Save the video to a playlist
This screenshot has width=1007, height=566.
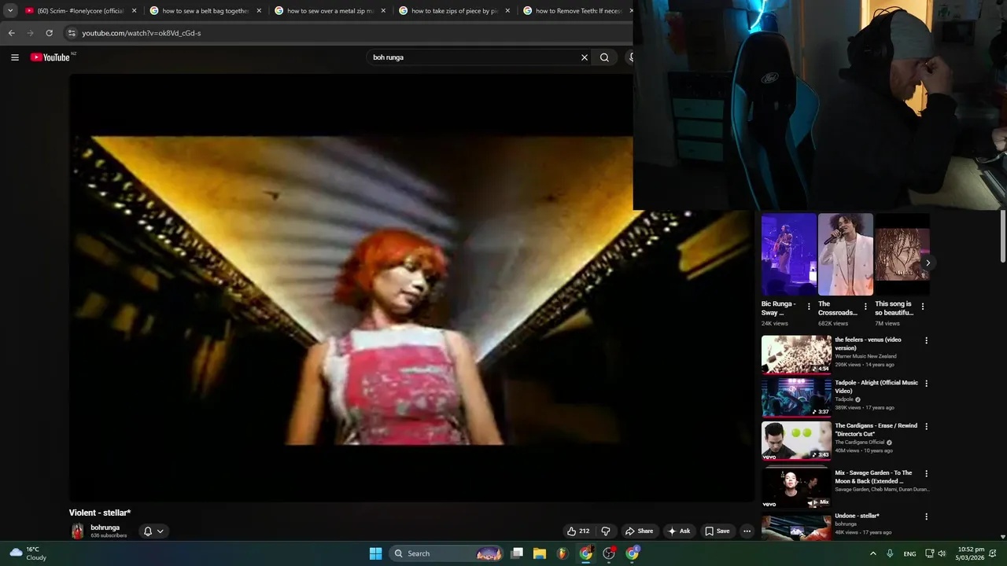click(x=717, y=531)
